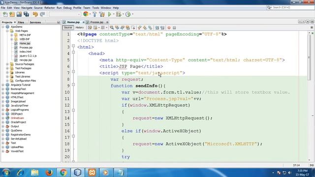
Task: Open the Navigate menu
Action: click(x=27, y=8)
